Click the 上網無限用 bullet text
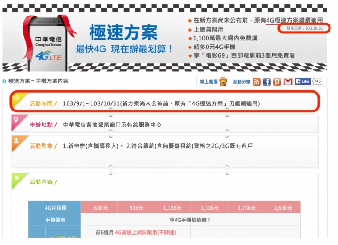338x245 pixels. click(x=208, y=29)
